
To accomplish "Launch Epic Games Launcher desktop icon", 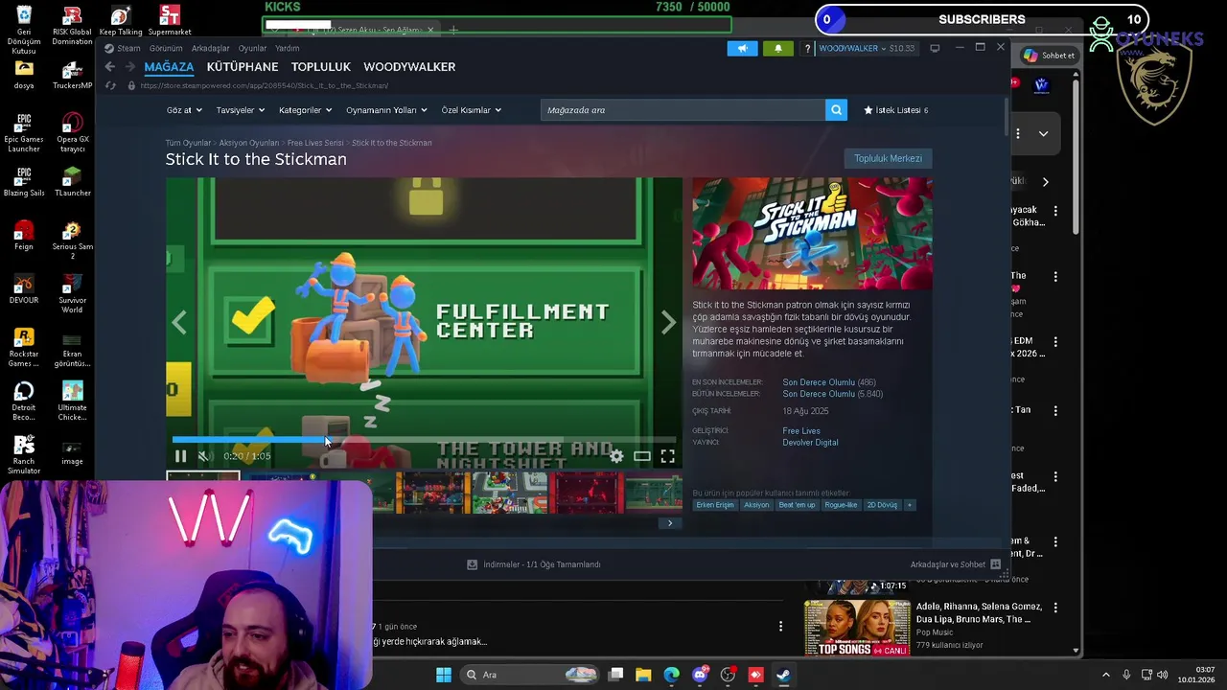I will (x=24, y=132).
